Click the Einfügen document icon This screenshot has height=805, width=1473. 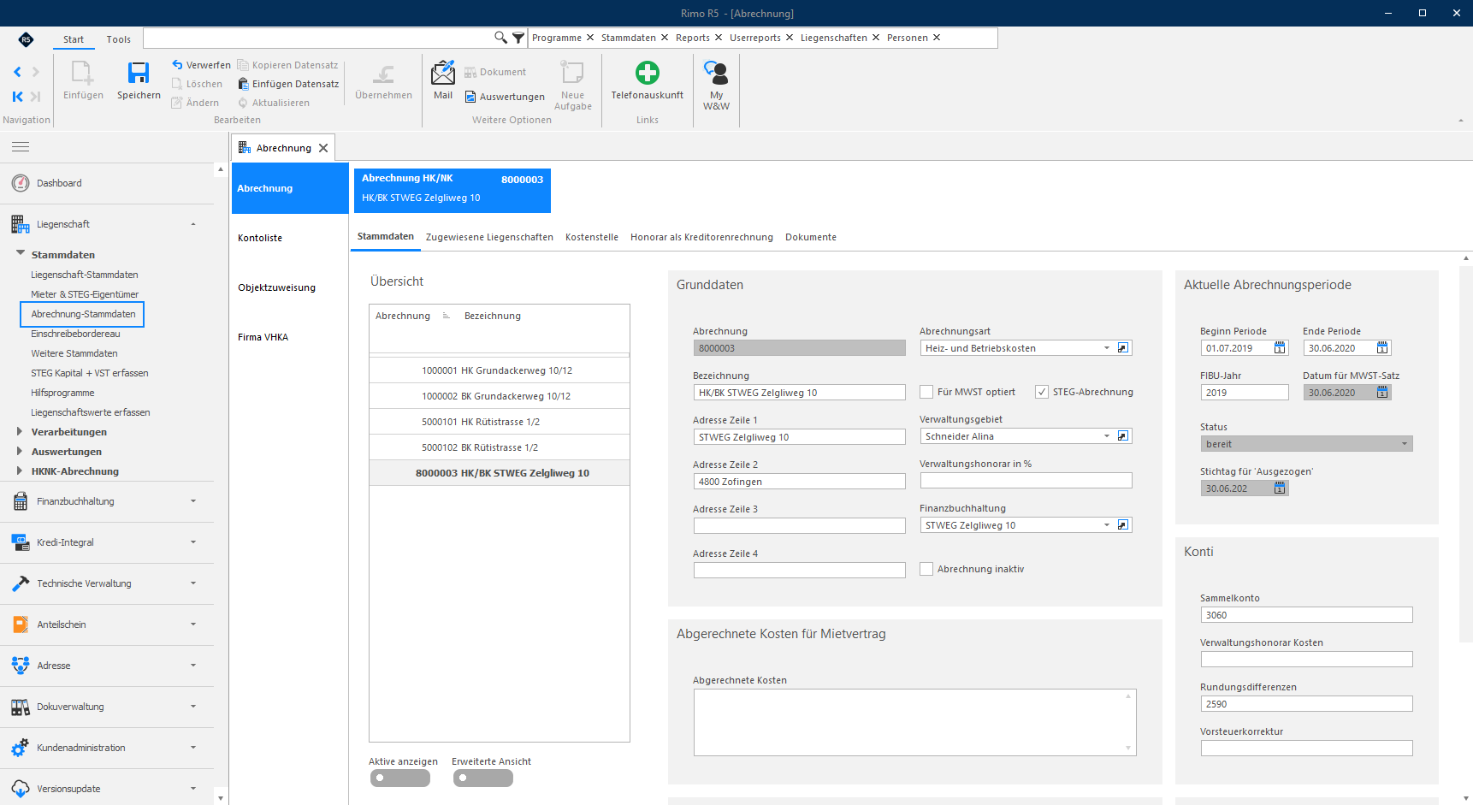coord(83,73)
